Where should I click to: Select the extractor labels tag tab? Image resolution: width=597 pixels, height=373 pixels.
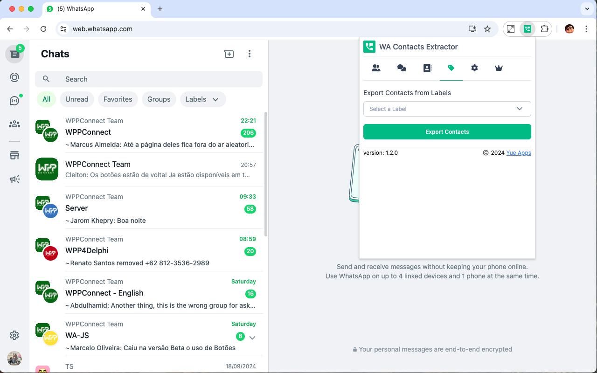click(451, 68)
